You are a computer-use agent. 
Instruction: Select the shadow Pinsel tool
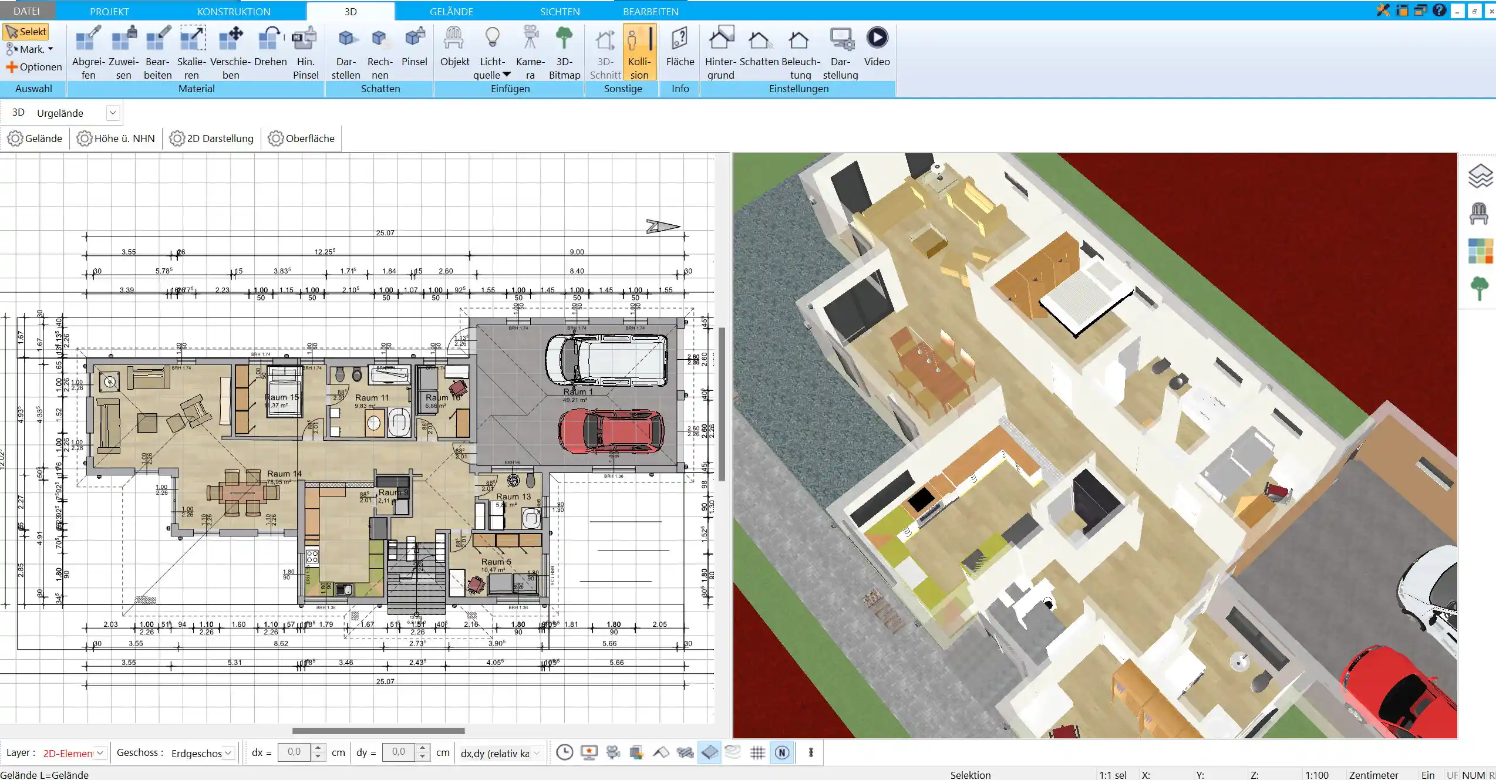tap(414, 47)
